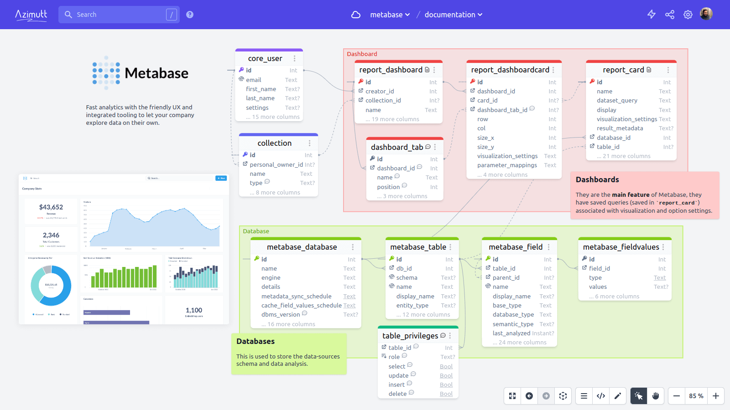Viewport: 730px width, 410px height.
Task: Enable the cursor selection mode
Action: [638, 396]
